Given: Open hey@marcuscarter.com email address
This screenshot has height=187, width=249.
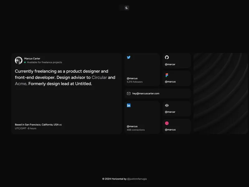Looking at the screenshot, I should (146, 93).
